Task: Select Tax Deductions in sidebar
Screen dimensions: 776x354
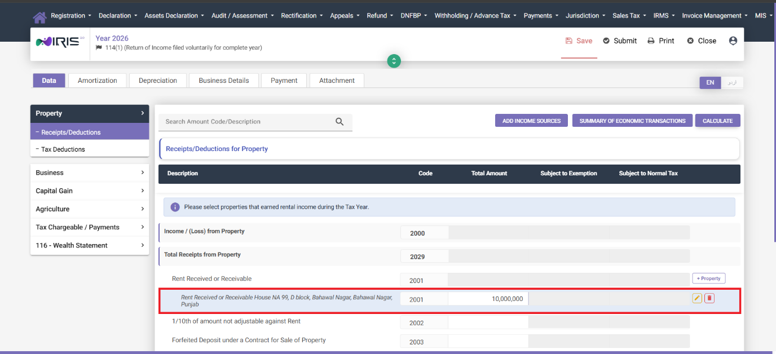Action: pos(90,149)
